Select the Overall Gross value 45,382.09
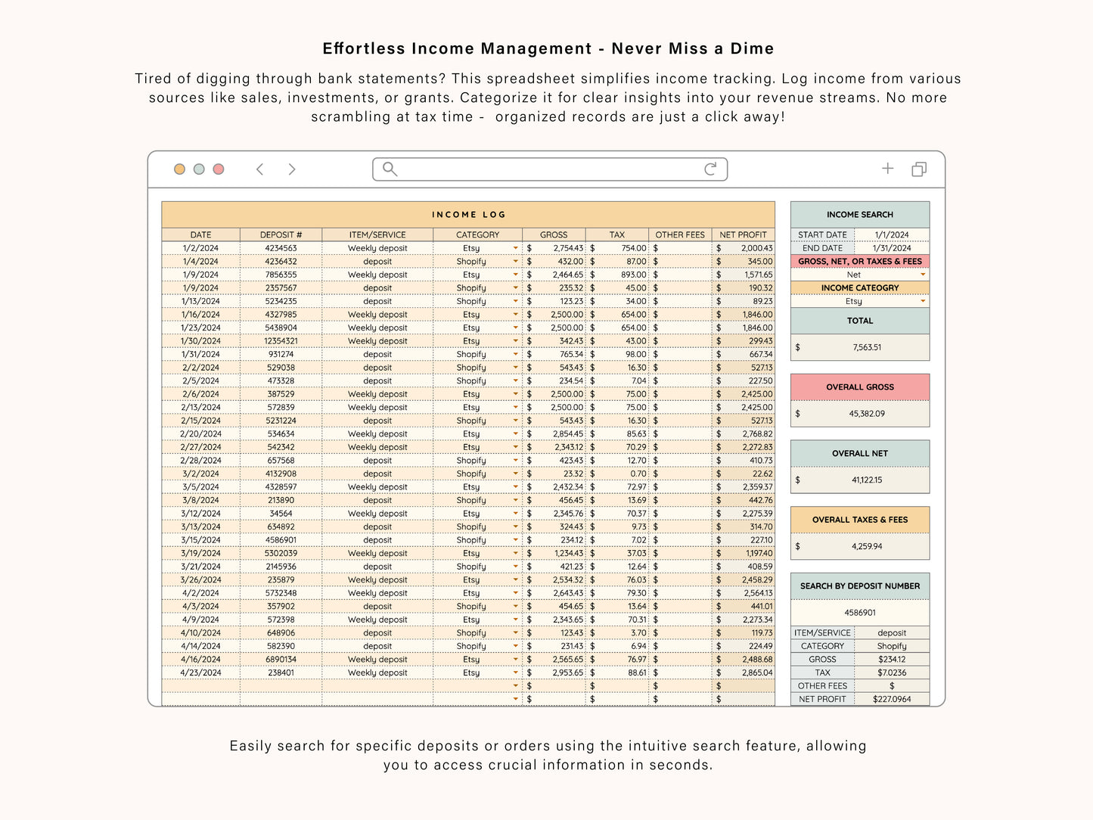 (x=866, y=414)
